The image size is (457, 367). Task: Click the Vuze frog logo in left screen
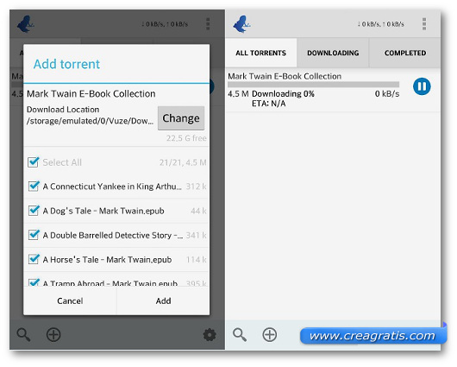pyautogui.click(x=25, y=24)
